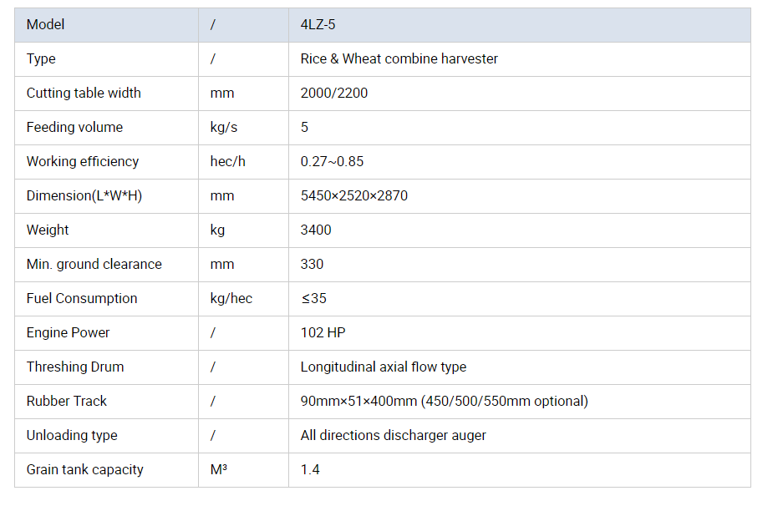Screen dimensions: 783x506
Task: Select the Feeding volume row label
Action: [74, 127]
